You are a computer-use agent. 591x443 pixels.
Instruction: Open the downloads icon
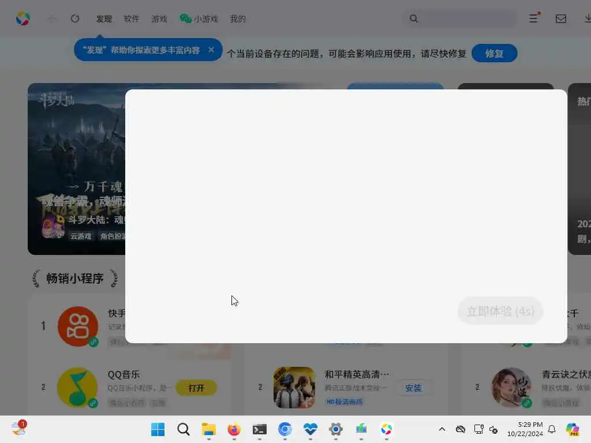[x=587, y=18]
